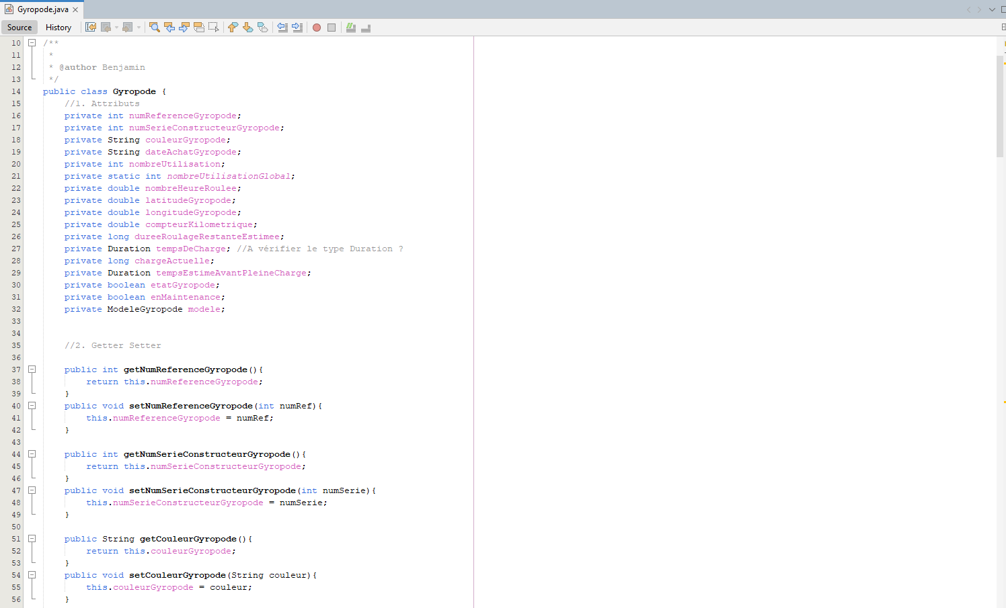Toggle Rectangular Selection mode icon

(x=214, y=28)
